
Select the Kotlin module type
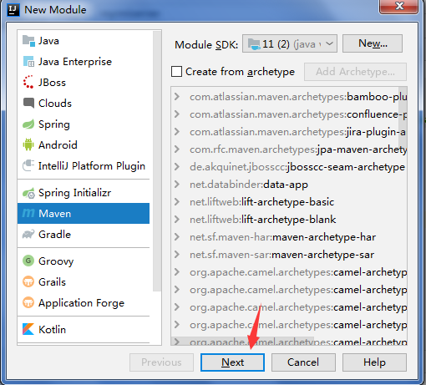[84, 329]
